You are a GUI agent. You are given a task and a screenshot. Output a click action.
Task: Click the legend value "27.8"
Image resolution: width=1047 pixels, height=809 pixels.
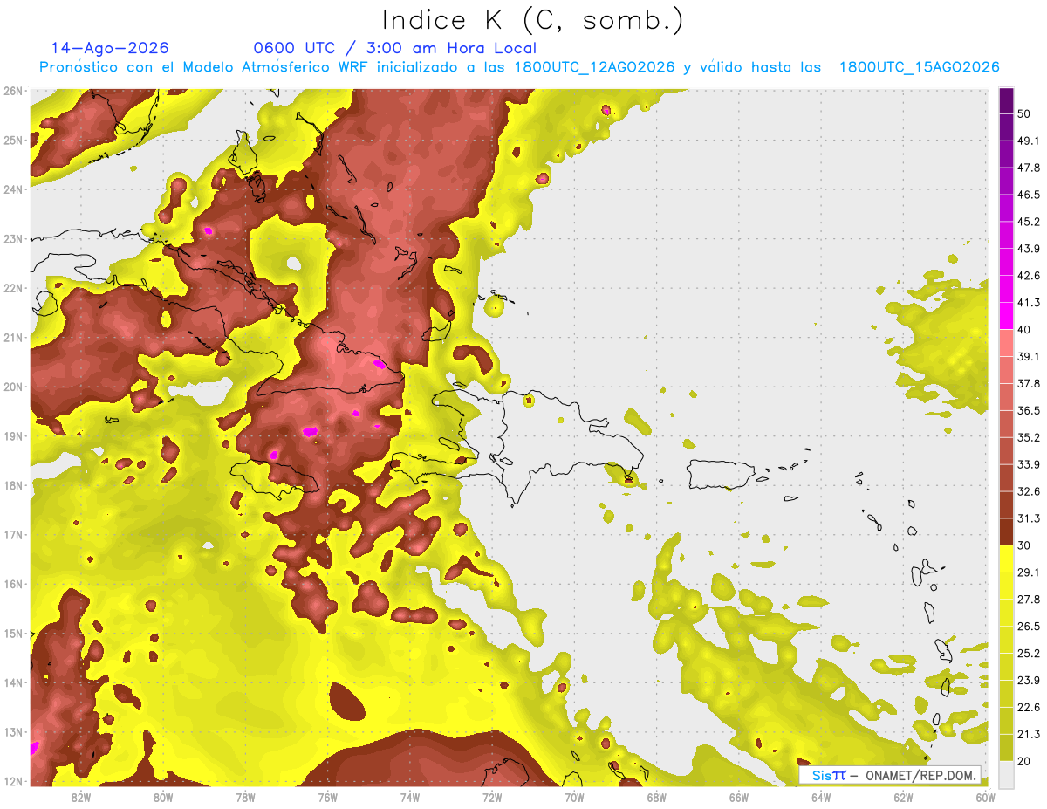pyautogui.click(x=1029, y=600)
